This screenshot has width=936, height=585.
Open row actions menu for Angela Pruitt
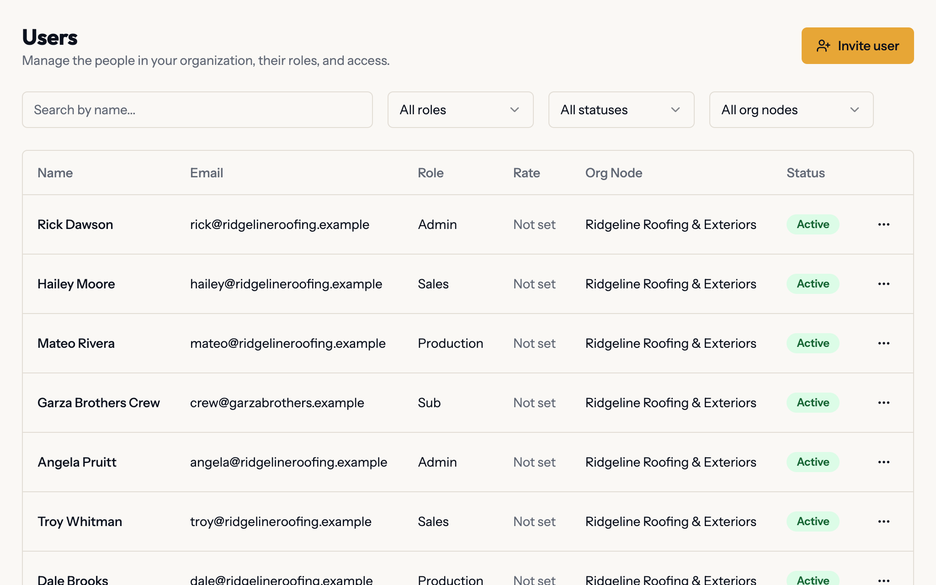coord(883,462)
